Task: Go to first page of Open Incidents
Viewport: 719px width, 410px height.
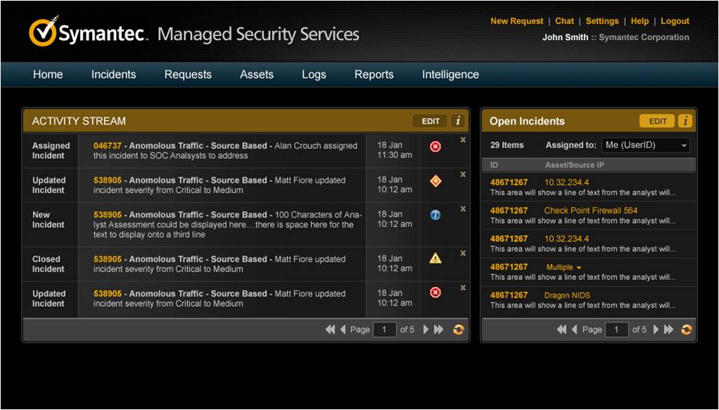Action: click(x=562, y=329)
